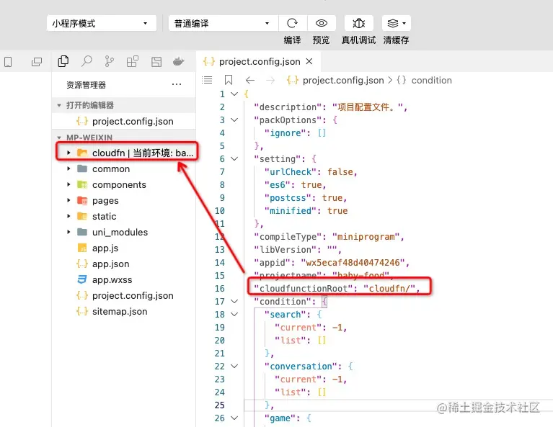Screen dimensions: 553x427
Task: Click the "description" key on line 2
Action: 288,107
